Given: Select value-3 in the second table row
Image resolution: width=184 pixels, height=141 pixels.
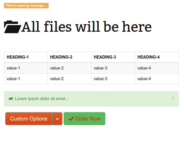Looking at the screenshot, I should click(113, 79).
